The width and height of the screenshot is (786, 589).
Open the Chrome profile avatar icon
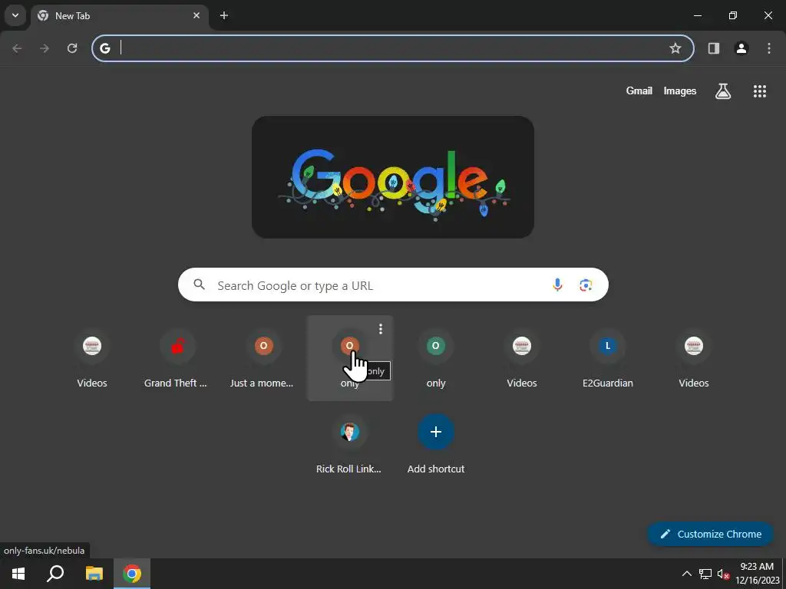741,48
